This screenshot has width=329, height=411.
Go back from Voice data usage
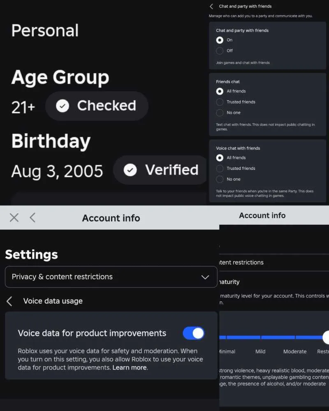[x=9, y=301]
